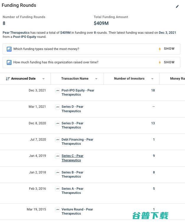Click lightning bolt next to funding over time SHOW
The image size is (185, 222).
(x=160, y=62)
